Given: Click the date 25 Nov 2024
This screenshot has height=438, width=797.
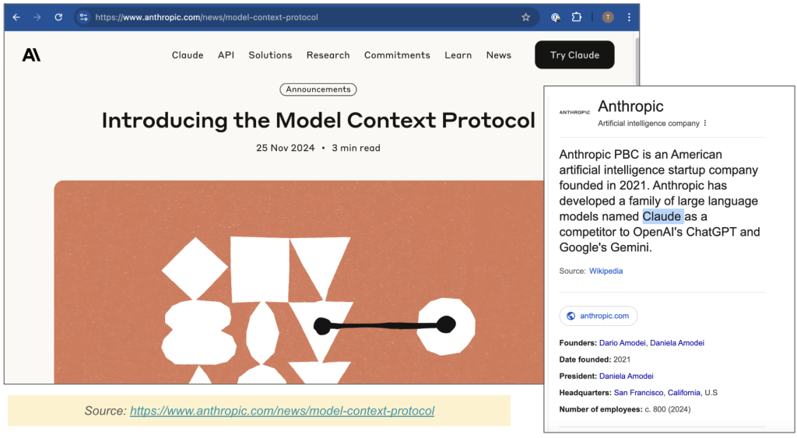Looking at the screenshot, I should (285, 148).
